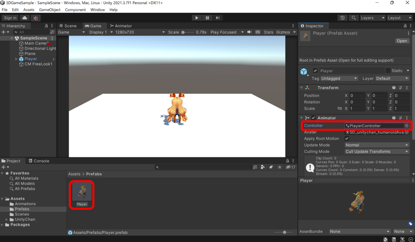
Task: Open the Culling Mode dropdown
Action: pyautogui.click(x=376, y=152)
